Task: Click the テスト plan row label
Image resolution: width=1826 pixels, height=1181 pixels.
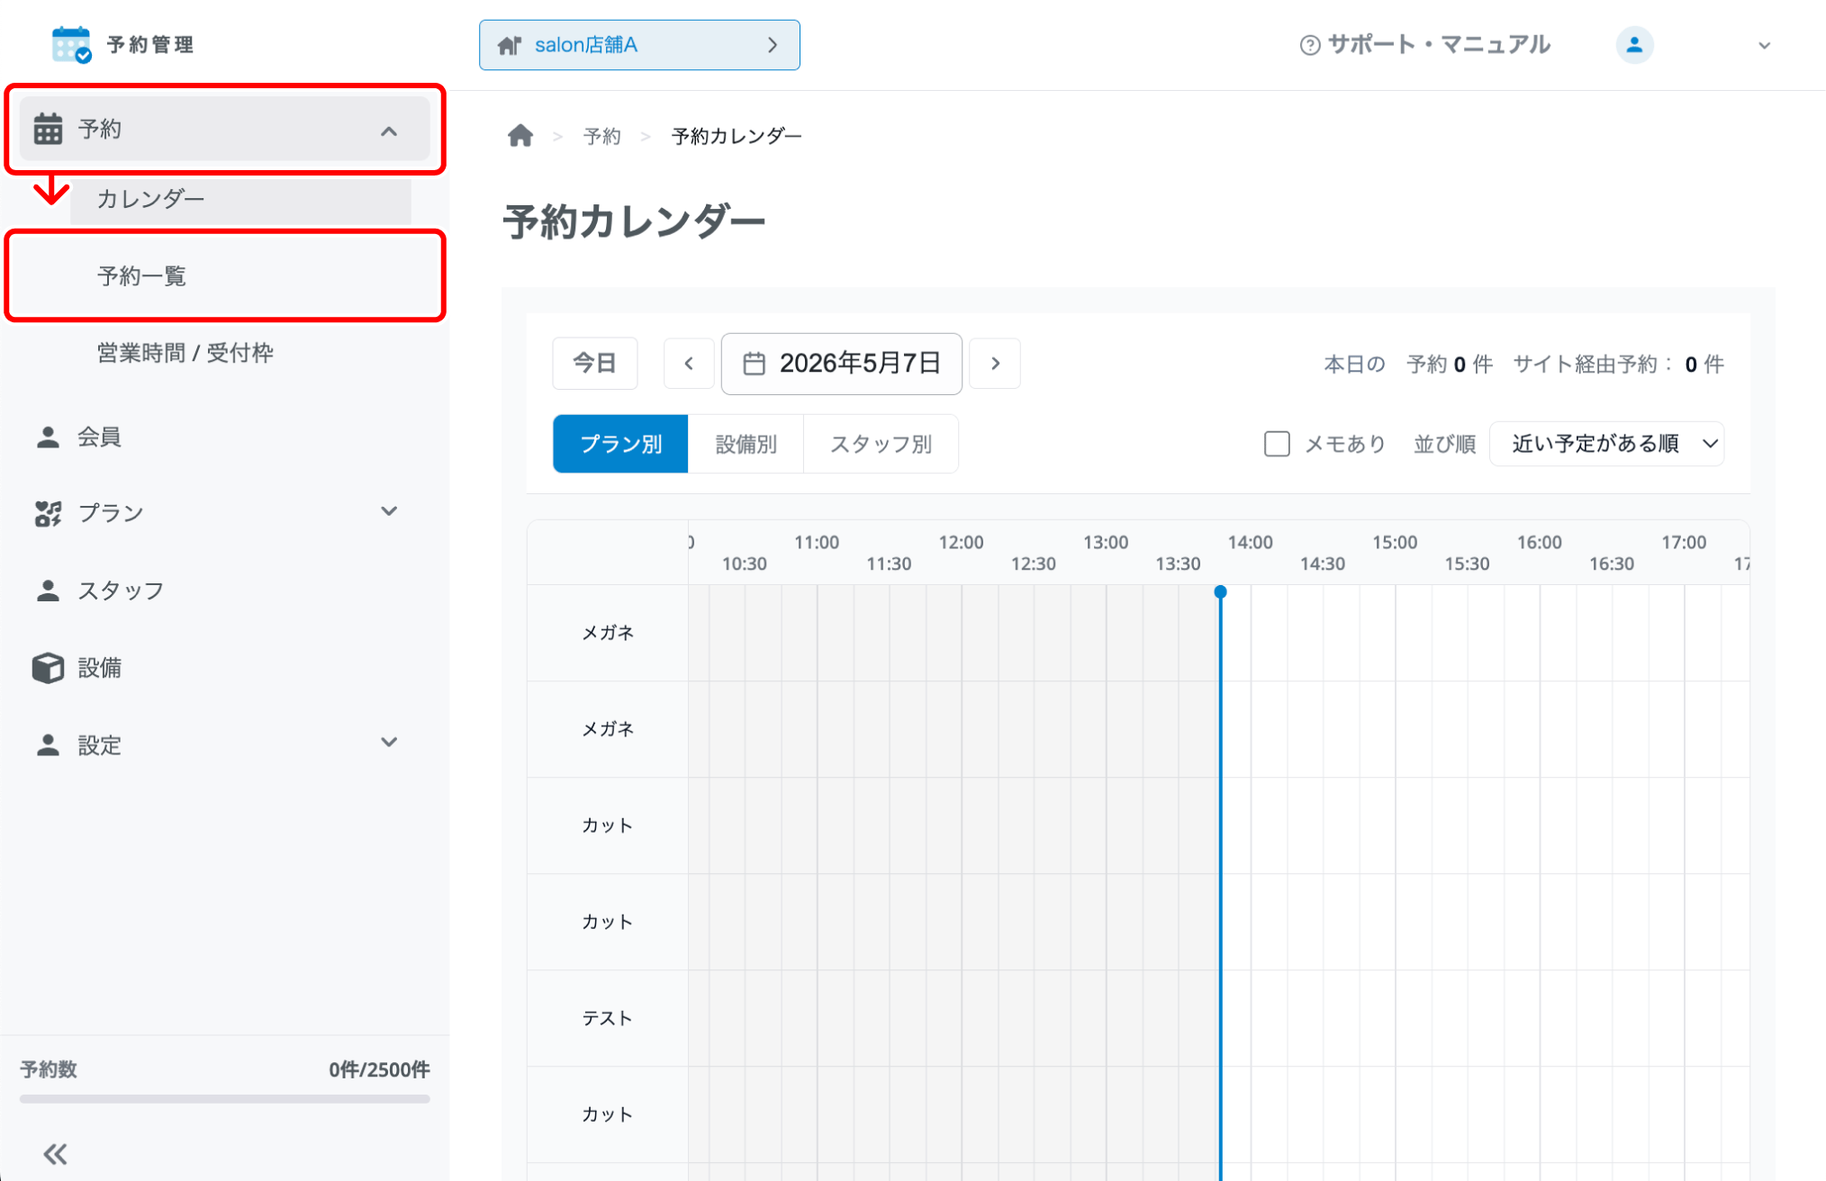Action: coord(607,1018)
